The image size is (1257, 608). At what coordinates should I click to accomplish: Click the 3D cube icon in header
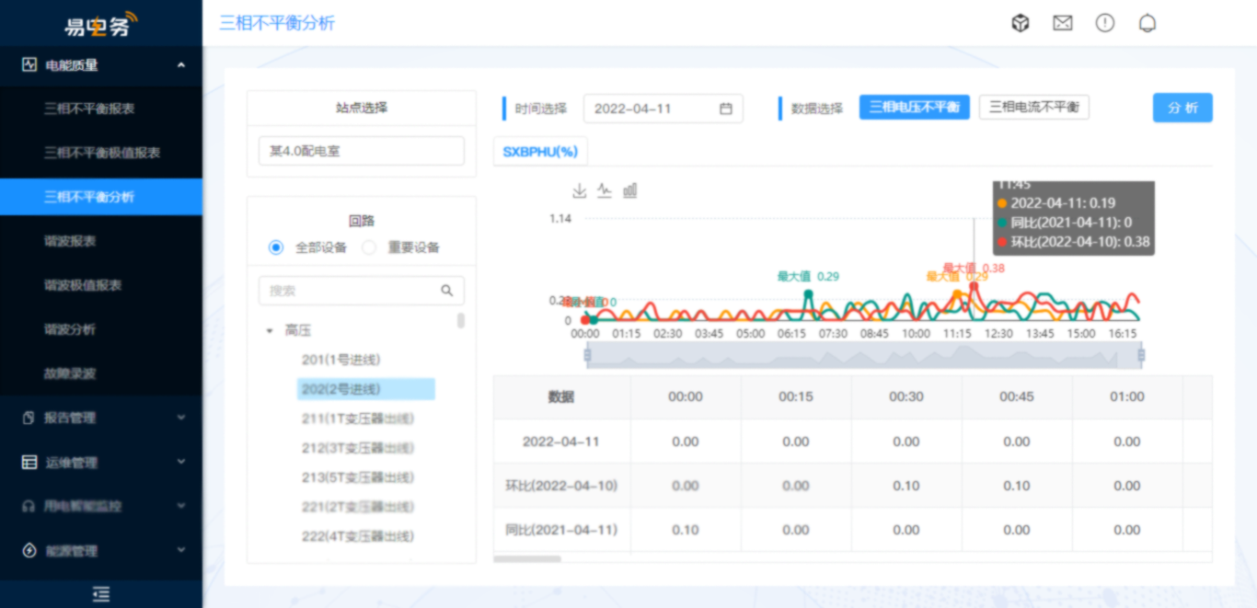point(1020,23)
